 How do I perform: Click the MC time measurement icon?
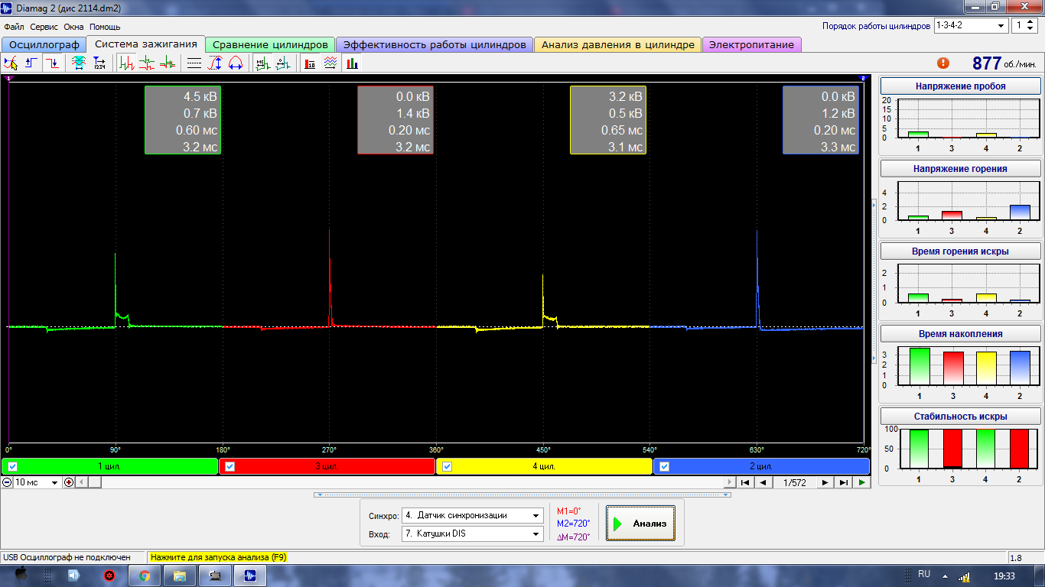pyautogui.click(x=262, y=63)
